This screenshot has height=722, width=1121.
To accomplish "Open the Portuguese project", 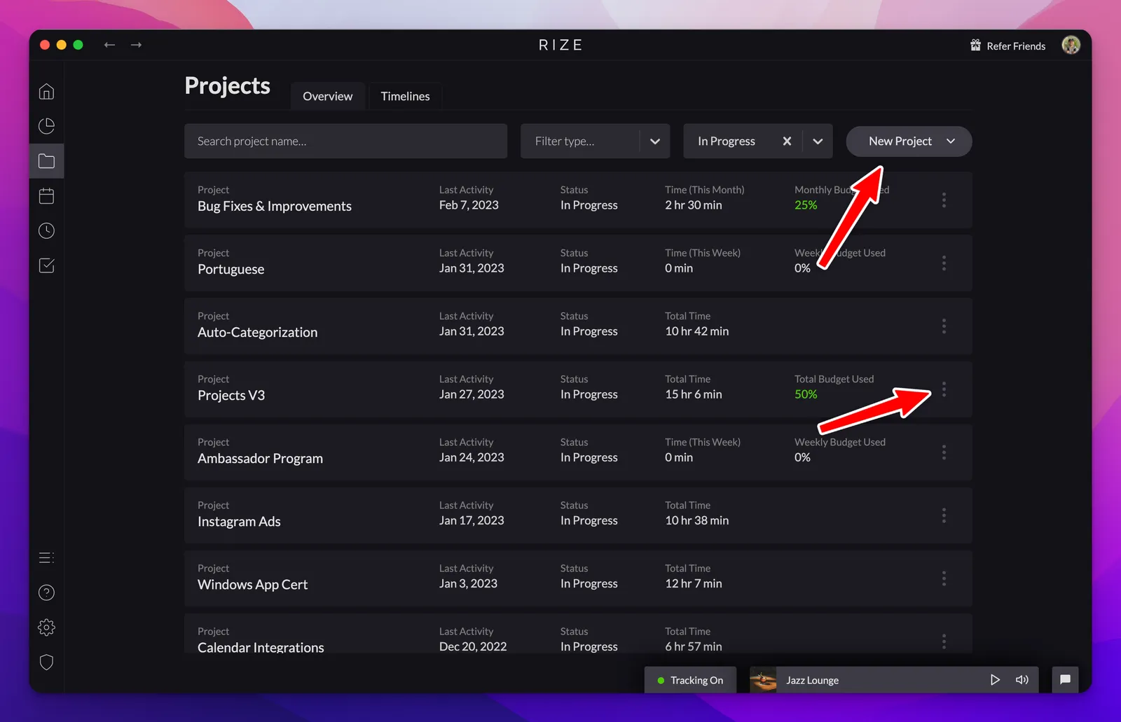I will (x=231, y=269).
